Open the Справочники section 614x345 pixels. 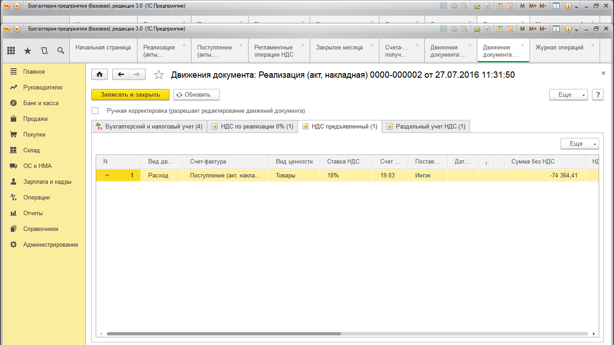(x=41, y=229)
